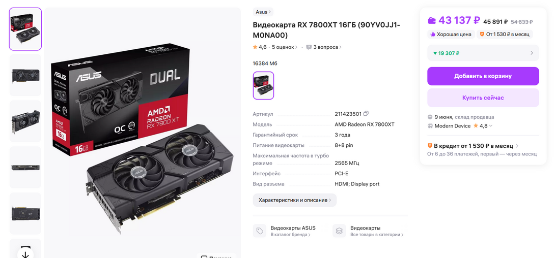Select second thumbnail showing card front view
The image size is (555, 258).
pyautogui.click(x=25, y=75)
